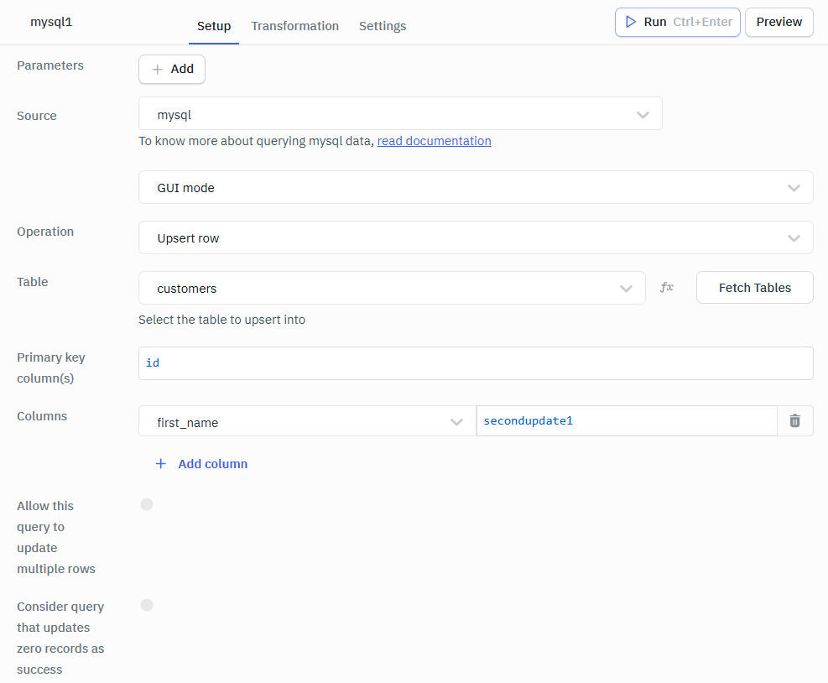The height and width of the screenshot is (683, 828).
Task: Open the mysql read documentation link
Action: (x=434, y=140)
